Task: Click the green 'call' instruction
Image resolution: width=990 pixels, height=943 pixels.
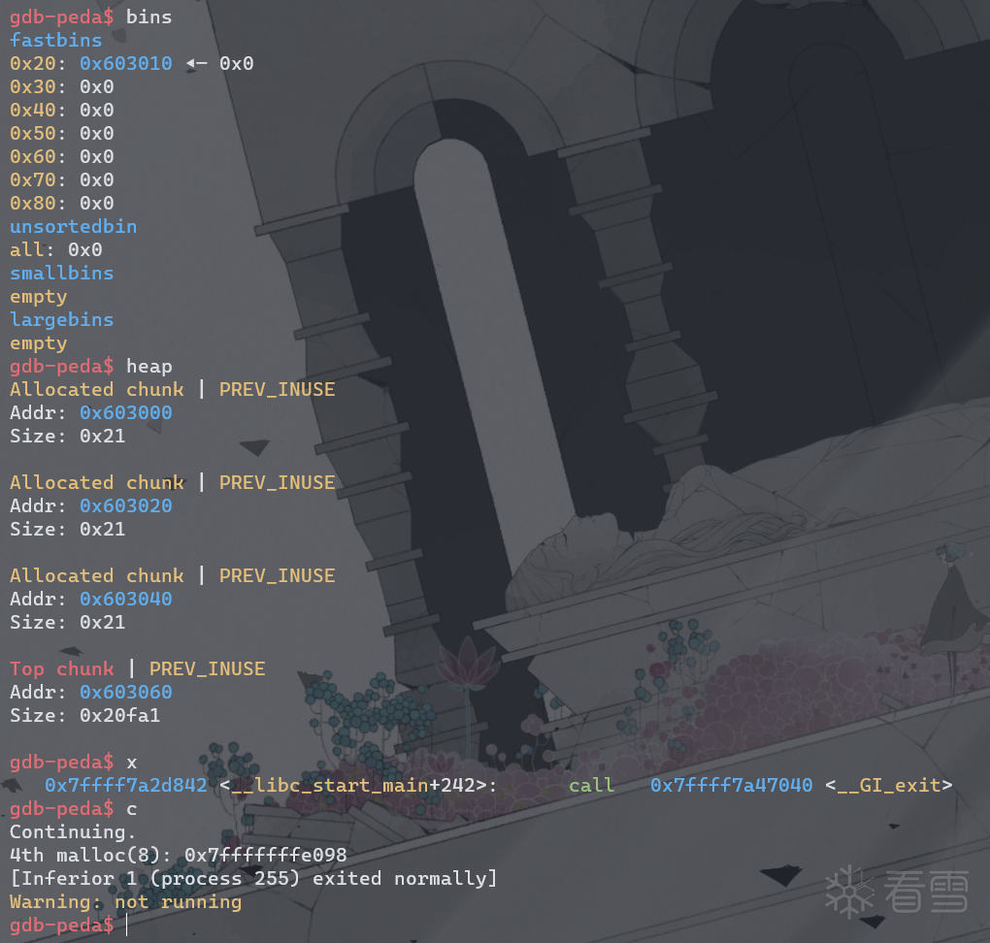Action: point(592,785)
